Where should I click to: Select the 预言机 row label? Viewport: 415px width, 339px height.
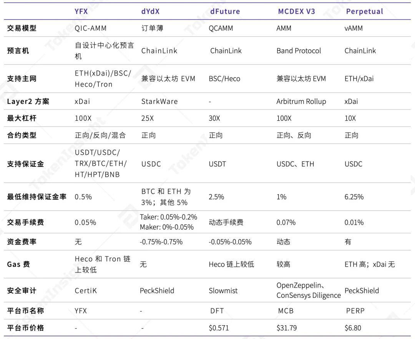(x=18, y=51)
